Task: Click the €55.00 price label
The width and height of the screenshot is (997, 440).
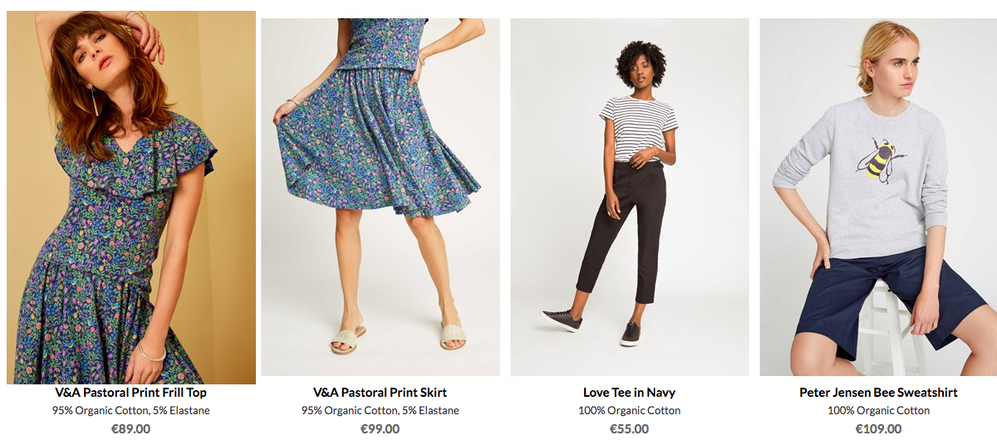Action: (630, 429)
